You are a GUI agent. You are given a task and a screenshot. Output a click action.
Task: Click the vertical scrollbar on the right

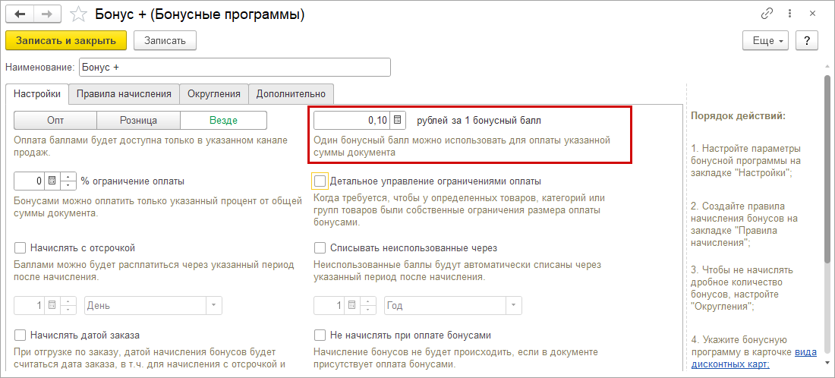[827, 167]
